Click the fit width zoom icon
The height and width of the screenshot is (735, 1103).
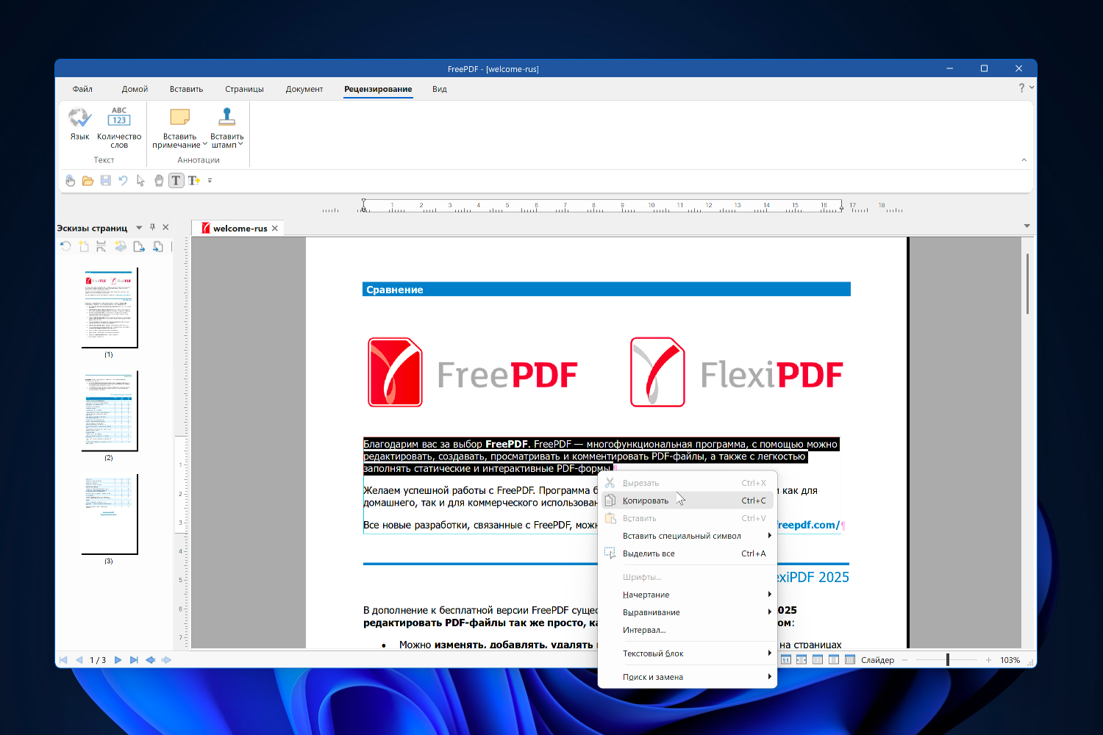[802, 660]
